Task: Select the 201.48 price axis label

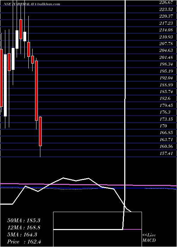Action: (x=166, y=57)
